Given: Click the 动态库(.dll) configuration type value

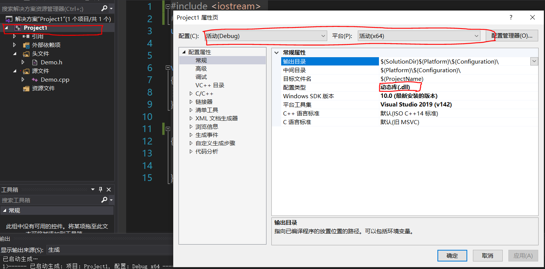Looking at the screenshot, I should point(395,88).
